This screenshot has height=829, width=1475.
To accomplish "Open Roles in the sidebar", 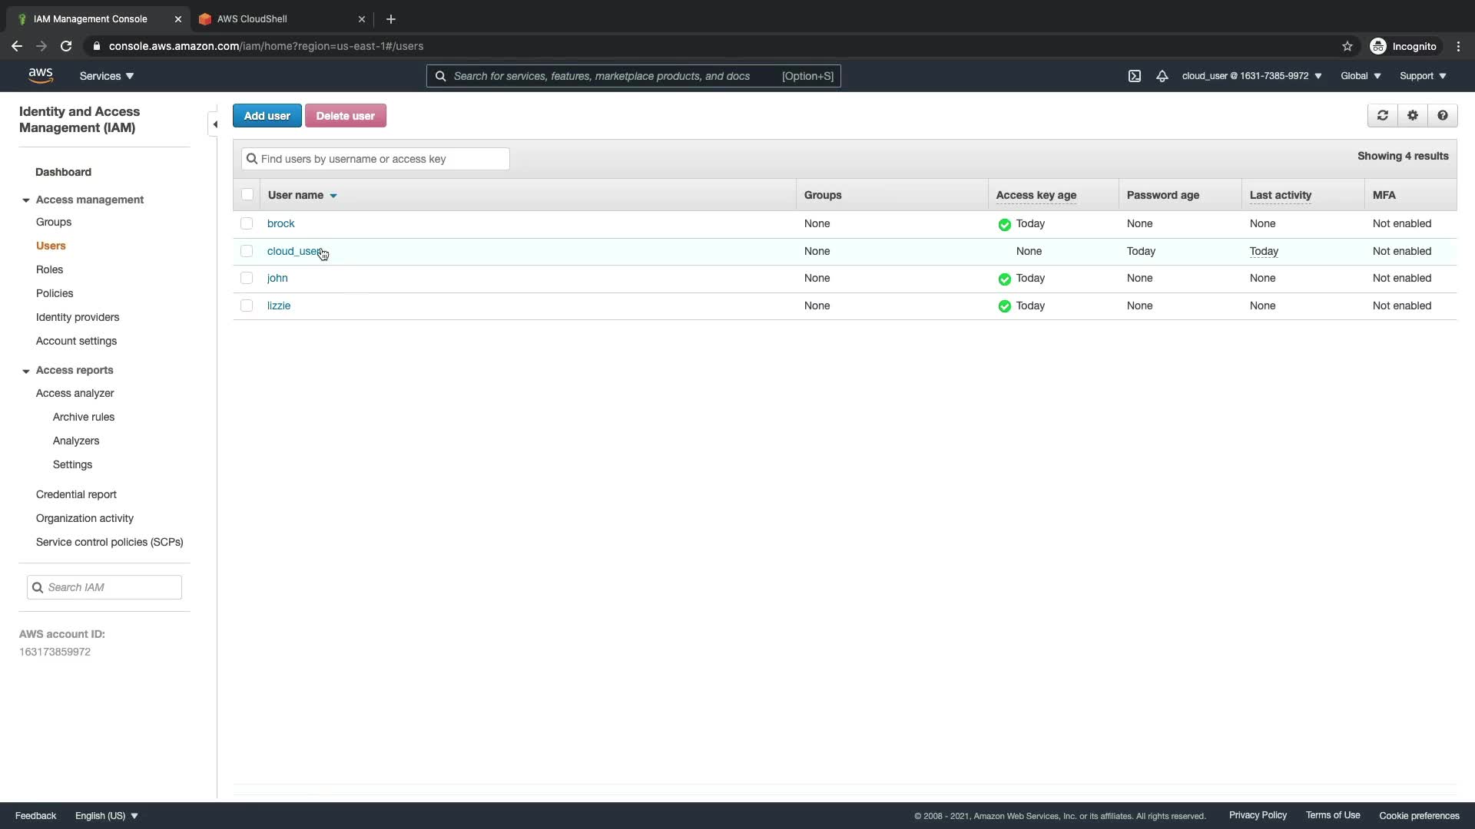I will click(x=49, y=269).
